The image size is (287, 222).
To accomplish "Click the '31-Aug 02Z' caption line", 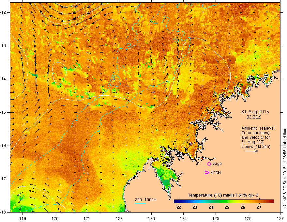I will point(252,142).
